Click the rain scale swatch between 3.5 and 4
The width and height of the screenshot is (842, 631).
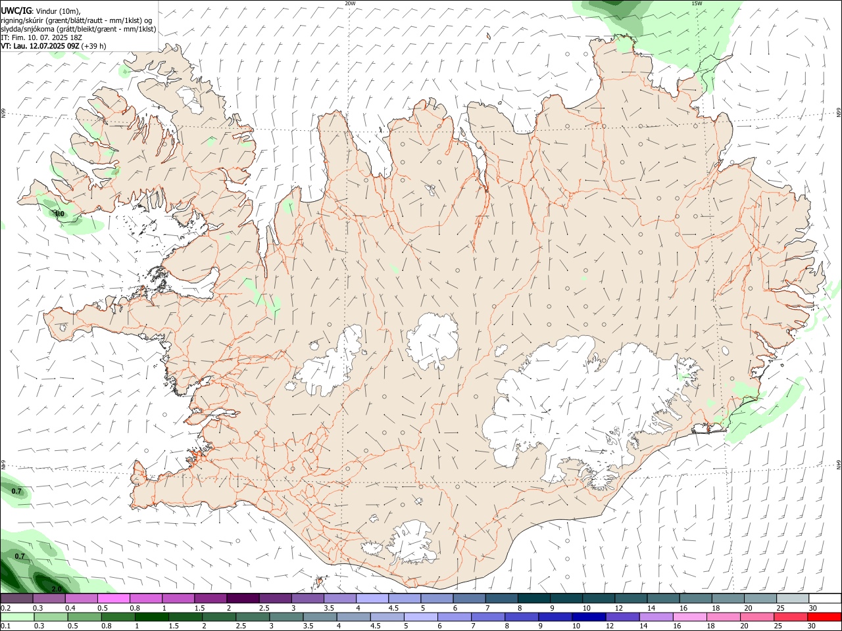320,617
